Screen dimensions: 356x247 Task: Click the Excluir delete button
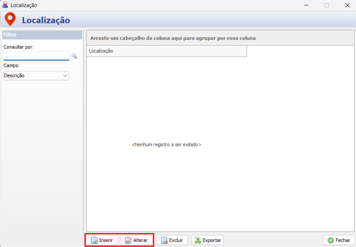[172, 240]
